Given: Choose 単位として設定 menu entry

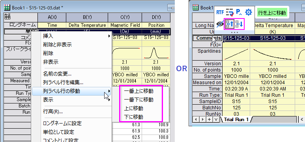Looking at the screenshot, I should 71,132.
